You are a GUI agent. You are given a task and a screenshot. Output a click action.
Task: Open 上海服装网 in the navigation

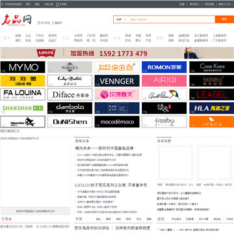tap(219, 36)
